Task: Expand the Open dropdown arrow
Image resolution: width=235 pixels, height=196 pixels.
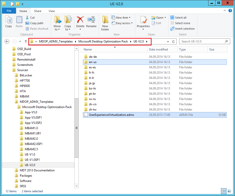Action: tap(165, 18)
